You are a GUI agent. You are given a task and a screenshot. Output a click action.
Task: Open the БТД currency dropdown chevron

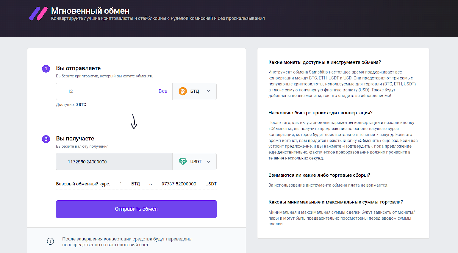[x=208, y=91]
